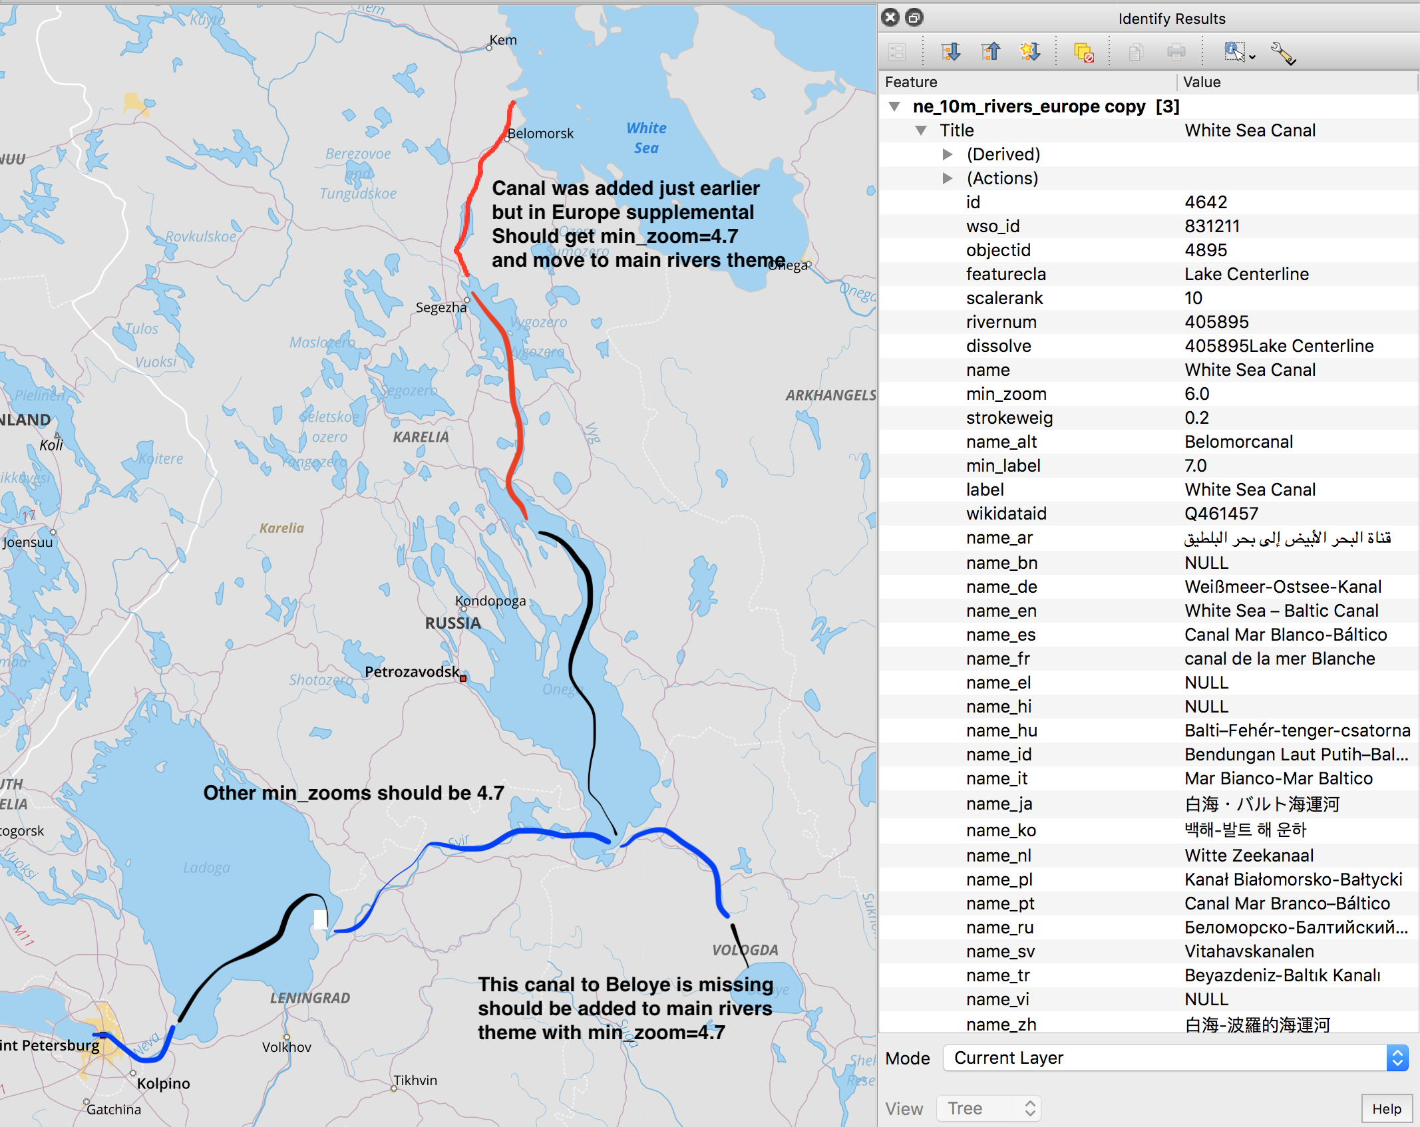Viewport: 1420px width, 1127px height.
Task: Open the identify mode dropdown arrow
Action: coord(1254,57)
